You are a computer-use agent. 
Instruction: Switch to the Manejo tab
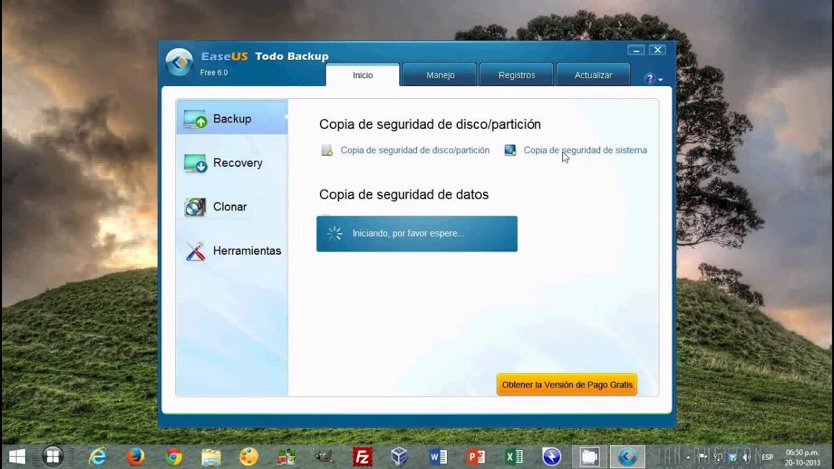click(x=440, y=75)
